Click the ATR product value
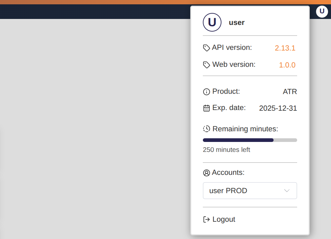Image resolution: width=331 pixels, height=239 pixels. (290, 92)
